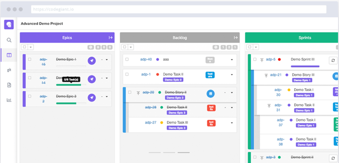Image resolution: width=339 pixels, height=163 pixels.
Task: Click the progress bar on adp-14 epic
Action: tap(71, 85)
